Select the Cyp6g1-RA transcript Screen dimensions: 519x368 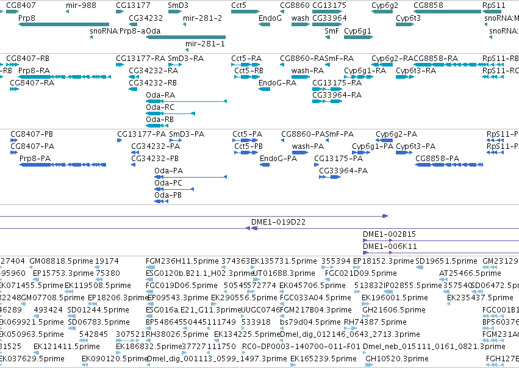[359, 77]
